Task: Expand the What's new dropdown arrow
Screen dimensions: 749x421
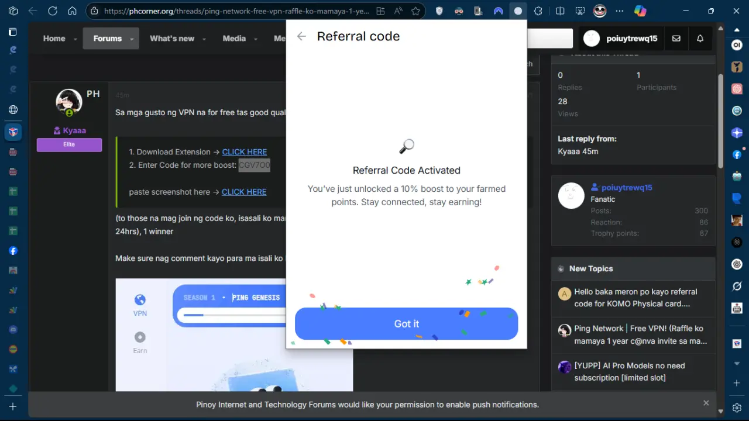Action: click(x=204, y=39)
